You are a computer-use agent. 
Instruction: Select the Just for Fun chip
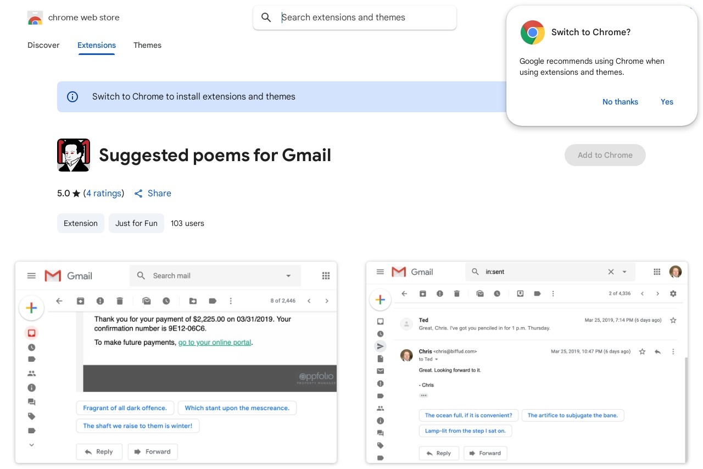(x=136, y=223)
